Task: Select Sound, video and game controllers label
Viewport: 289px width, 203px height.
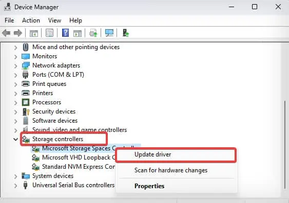Action: point(80,130)
